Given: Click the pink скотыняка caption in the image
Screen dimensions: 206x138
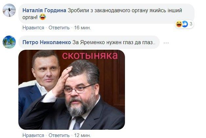Looking at the screenshot, I should [x=90, y=56].
